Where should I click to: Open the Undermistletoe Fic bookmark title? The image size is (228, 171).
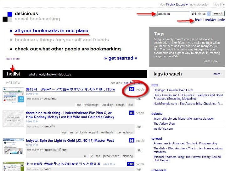[70, 115]
